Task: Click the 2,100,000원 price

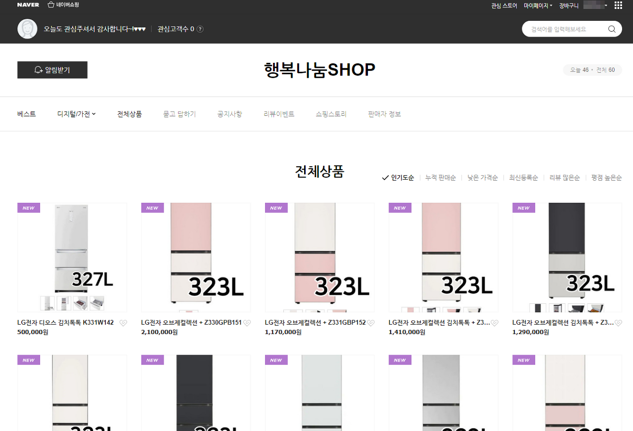Action: pos(159,332)
